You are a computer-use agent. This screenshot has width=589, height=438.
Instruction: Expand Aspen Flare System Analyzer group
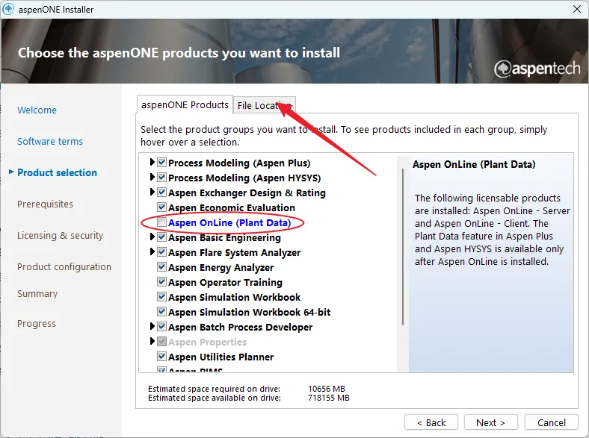(152, 252)
